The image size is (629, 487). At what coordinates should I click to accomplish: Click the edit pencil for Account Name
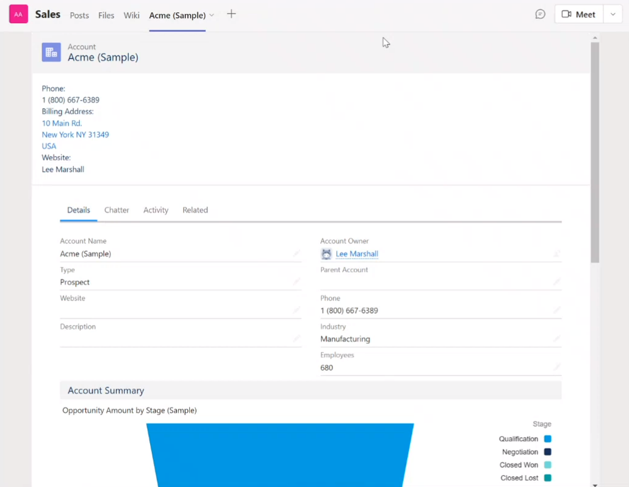click(x=297, y=254)
